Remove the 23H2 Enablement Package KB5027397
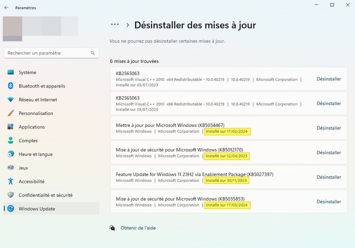 [x=329, y=177]
